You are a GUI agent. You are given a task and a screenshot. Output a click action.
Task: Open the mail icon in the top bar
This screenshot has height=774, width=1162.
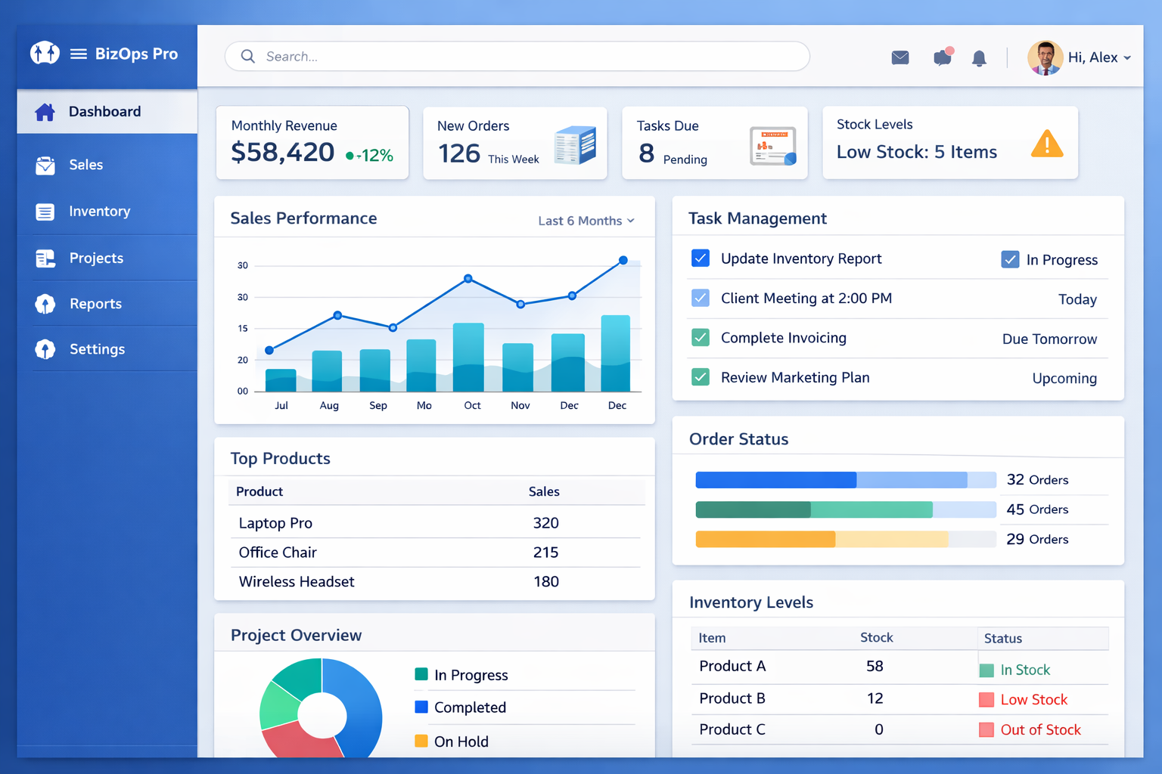tap(899, 57)
